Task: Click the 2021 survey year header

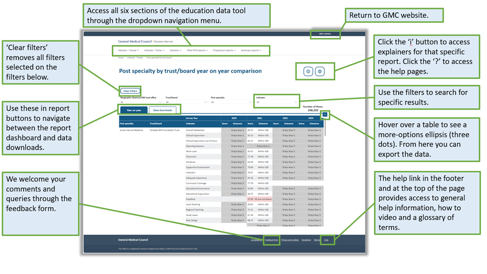Action: click(x=259, y=118)
